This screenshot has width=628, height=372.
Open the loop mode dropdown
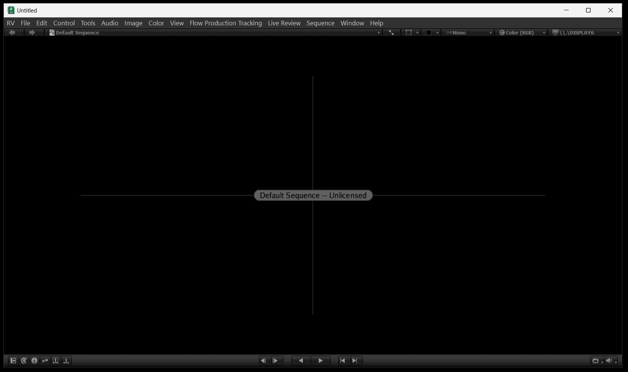[597, 361]
